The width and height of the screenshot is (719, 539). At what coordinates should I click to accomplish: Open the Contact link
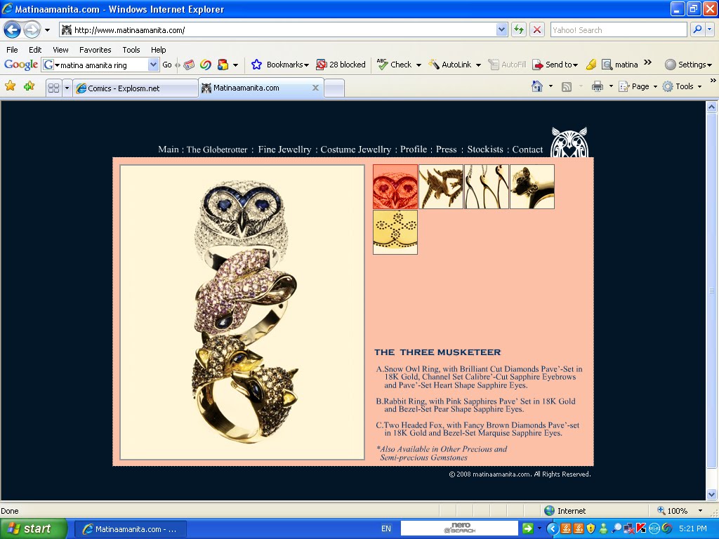(x=527, y=149)
